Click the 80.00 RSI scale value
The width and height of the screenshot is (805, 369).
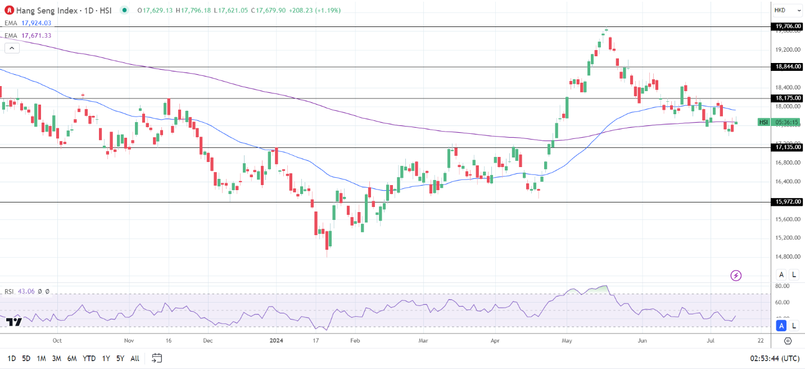pyautogui.click(x=783, y=286)
